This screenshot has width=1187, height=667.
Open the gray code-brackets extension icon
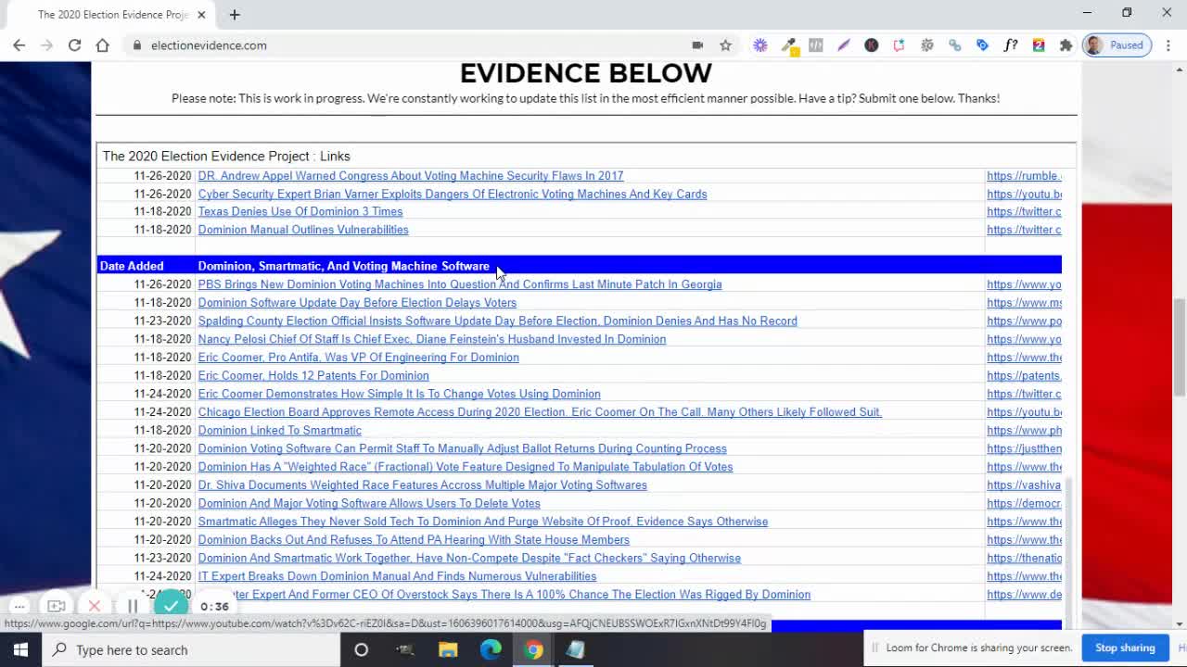[x=816, y=44]
